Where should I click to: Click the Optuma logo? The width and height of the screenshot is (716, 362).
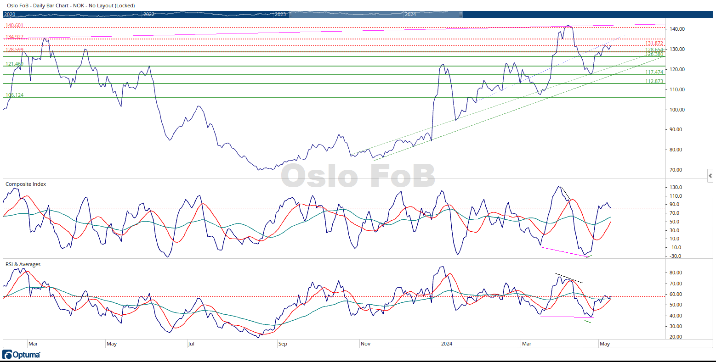[22, 355]
